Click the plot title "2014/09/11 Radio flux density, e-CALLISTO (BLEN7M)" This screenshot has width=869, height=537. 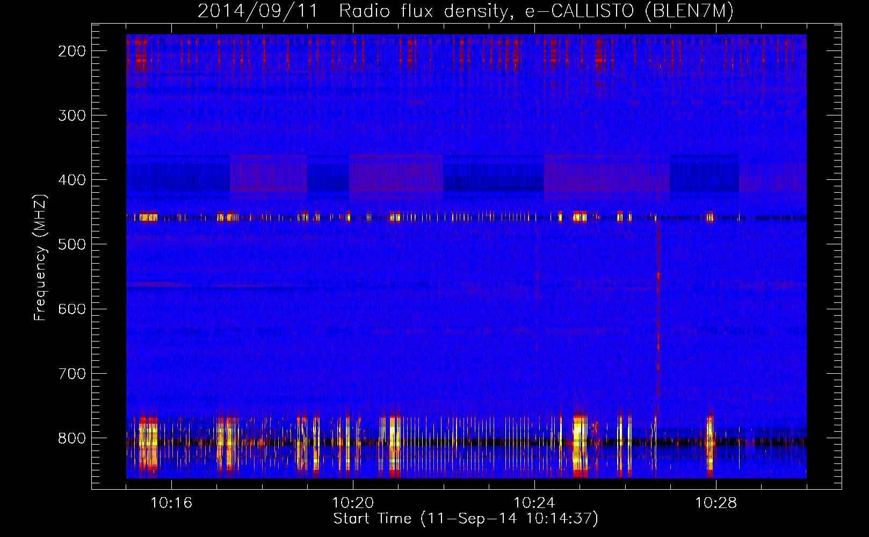coord(466,11)
